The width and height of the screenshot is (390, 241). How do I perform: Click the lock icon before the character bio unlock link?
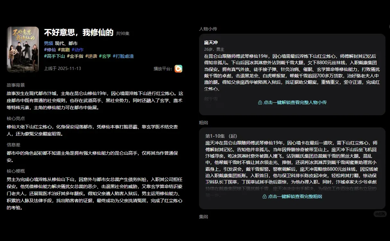260,102
